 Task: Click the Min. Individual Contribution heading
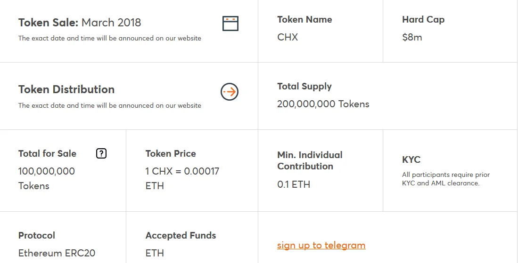[x=310, y=160]
